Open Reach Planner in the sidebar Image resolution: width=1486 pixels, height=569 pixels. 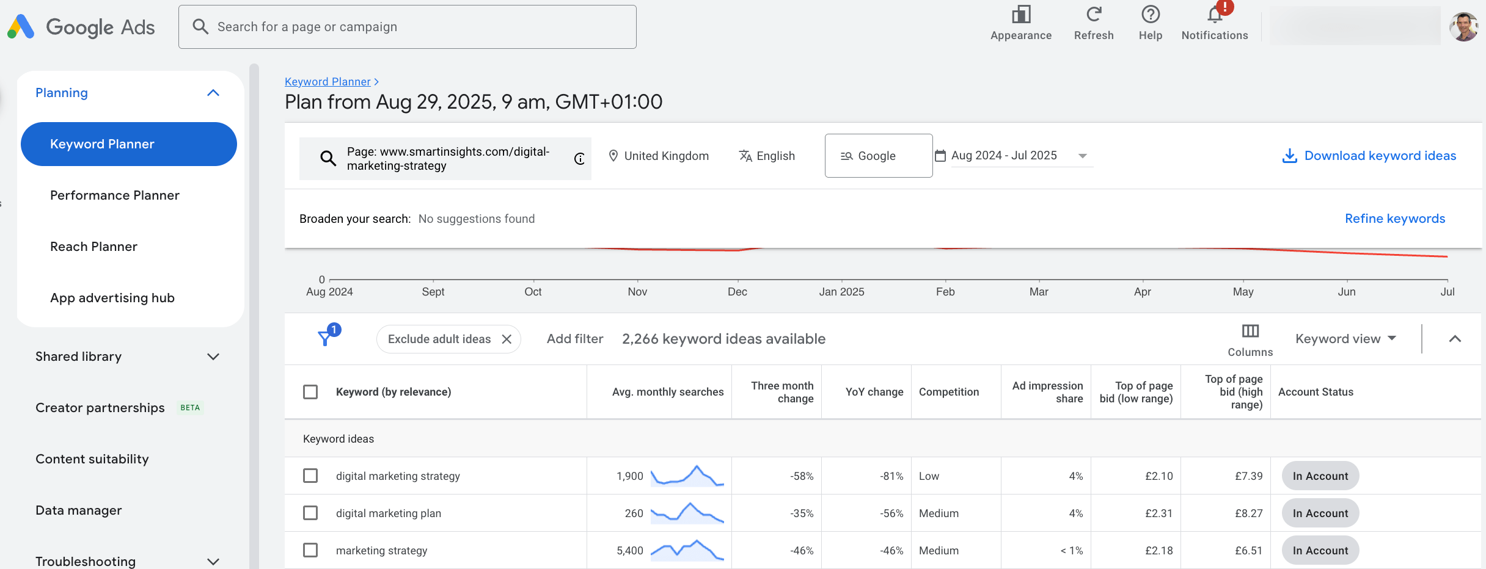click(93, 247)
